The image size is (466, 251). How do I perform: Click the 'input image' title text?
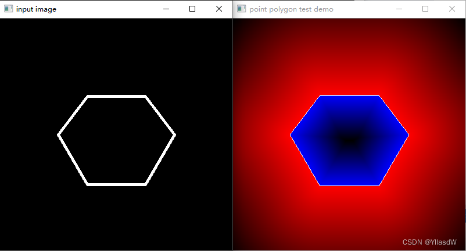click(x=36, y=9)
